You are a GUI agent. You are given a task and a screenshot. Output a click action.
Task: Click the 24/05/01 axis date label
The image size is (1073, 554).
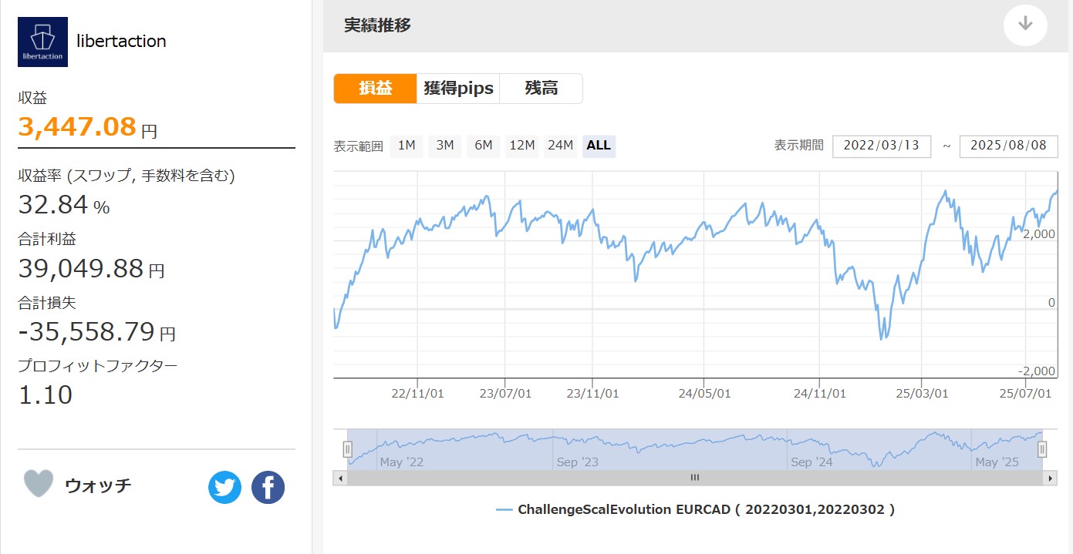click(704, 394)
